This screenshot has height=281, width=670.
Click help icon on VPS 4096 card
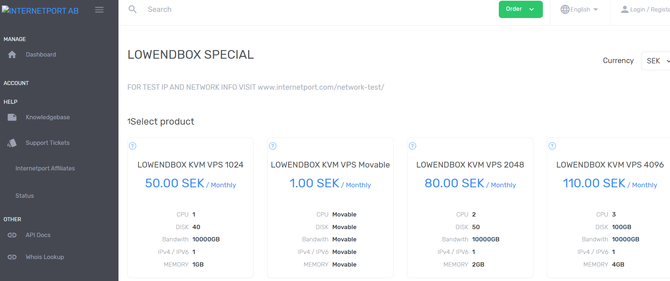tap(552, 146)
